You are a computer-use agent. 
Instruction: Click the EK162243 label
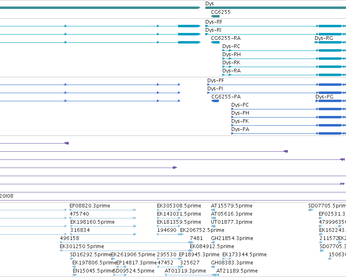[333, 231]
